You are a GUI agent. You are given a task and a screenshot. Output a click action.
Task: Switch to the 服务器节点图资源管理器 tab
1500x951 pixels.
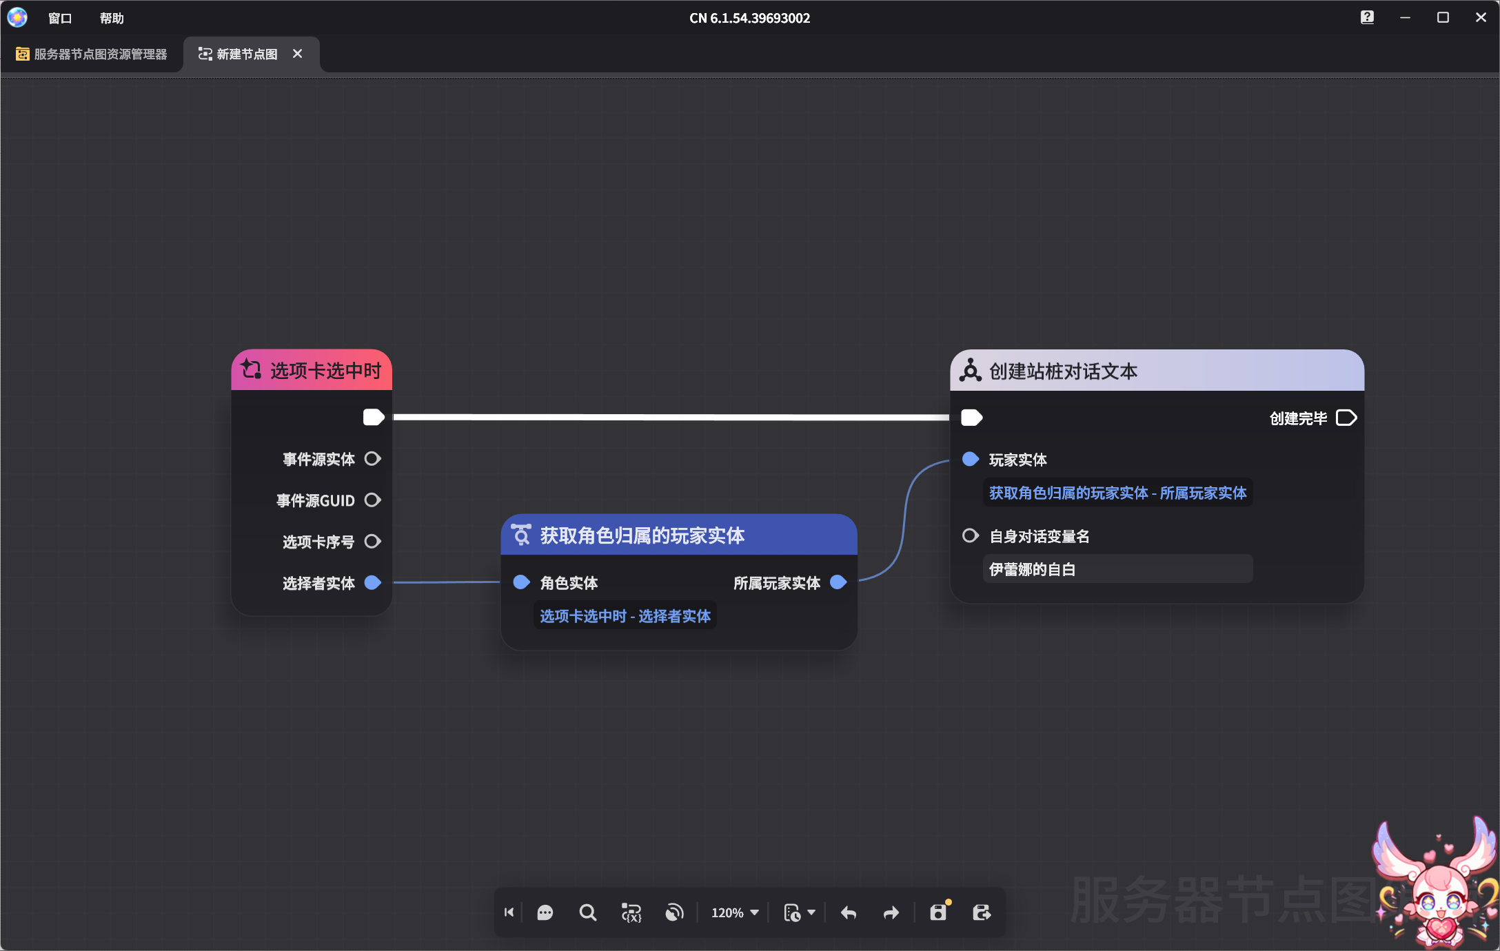(x=99, y=54)
